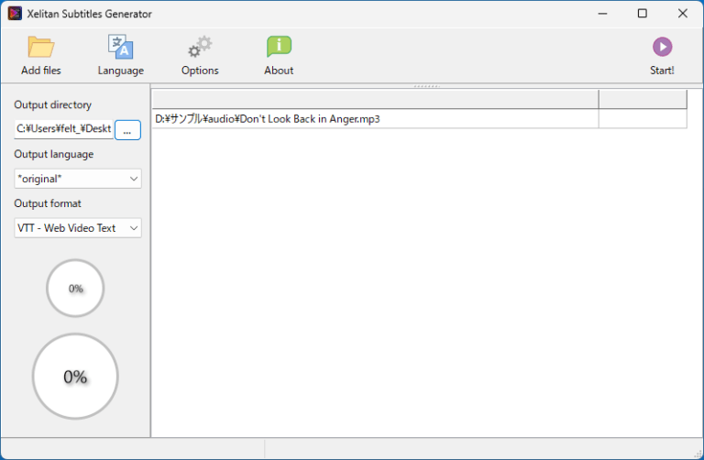Screen dimensions: 704x460
Task: Click the large 0% overall progress circle
Action: click(x=75, y=377)
